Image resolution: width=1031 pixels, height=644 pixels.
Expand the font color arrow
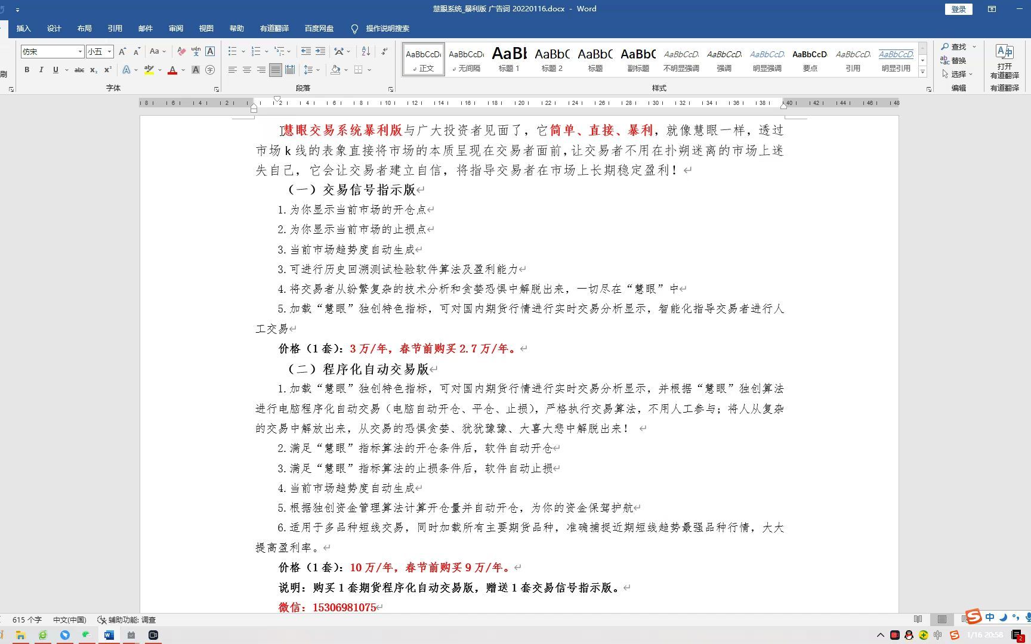point(183,70)
